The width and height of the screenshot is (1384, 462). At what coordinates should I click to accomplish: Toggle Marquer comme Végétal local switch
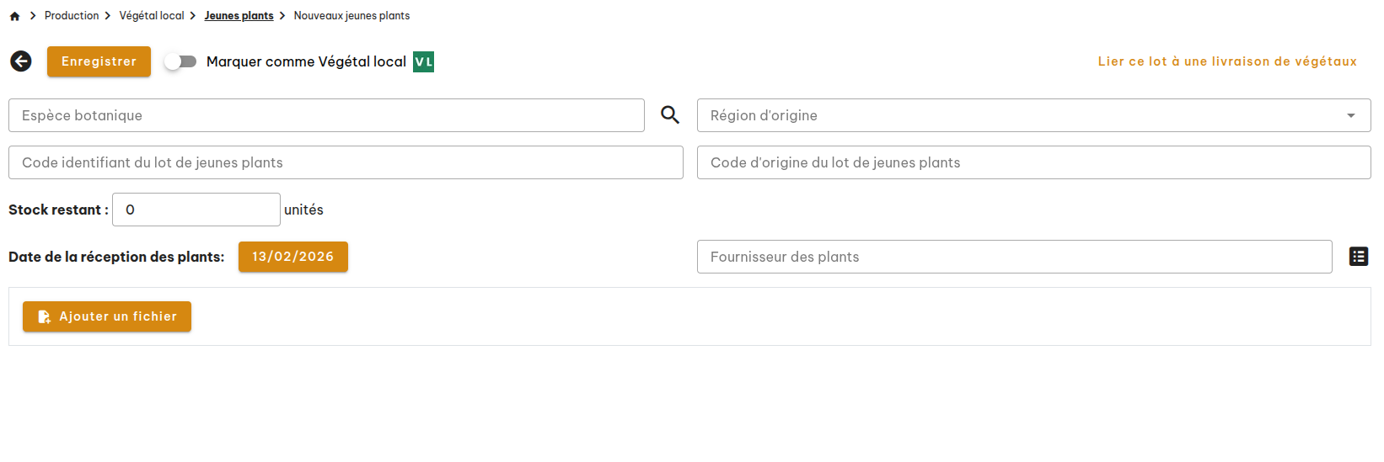[x=180, y=61]
